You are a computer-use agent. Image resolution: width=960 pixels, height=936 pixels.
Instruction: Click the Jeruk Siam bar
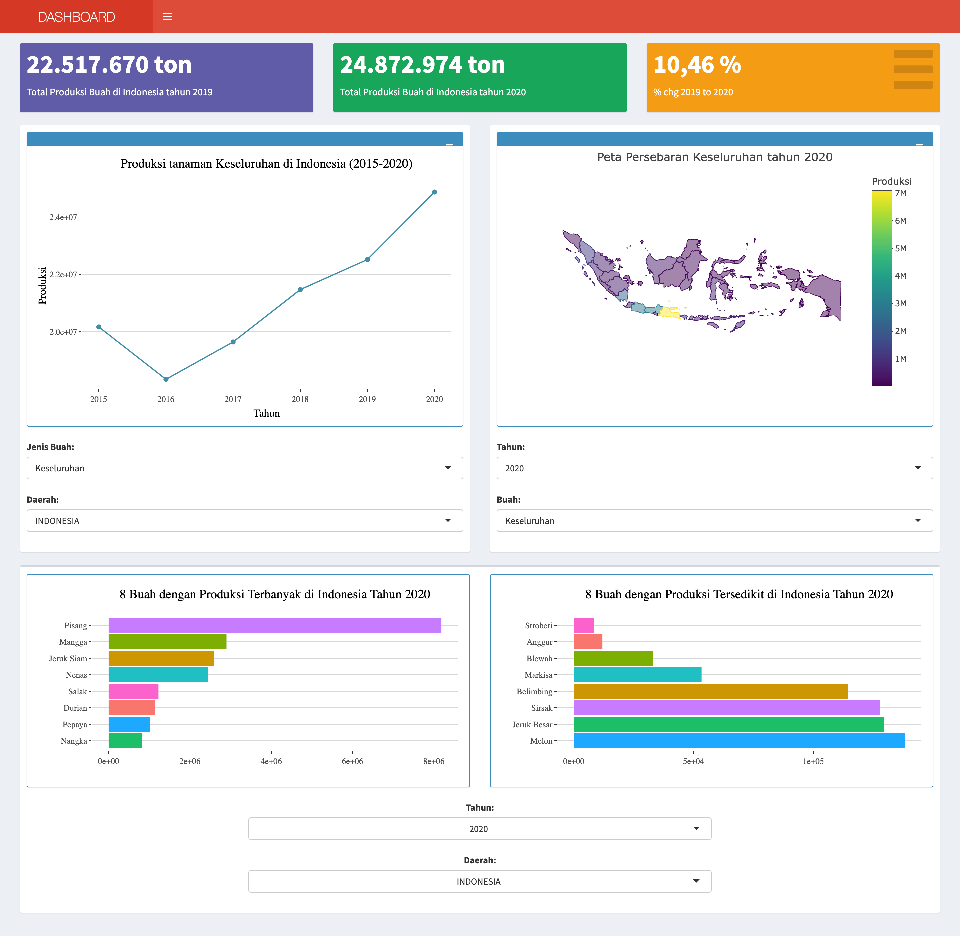161,658
